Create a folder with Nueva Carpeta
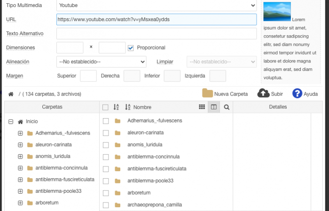The height and width of the screenshot is (211, 329). (225, 93)
